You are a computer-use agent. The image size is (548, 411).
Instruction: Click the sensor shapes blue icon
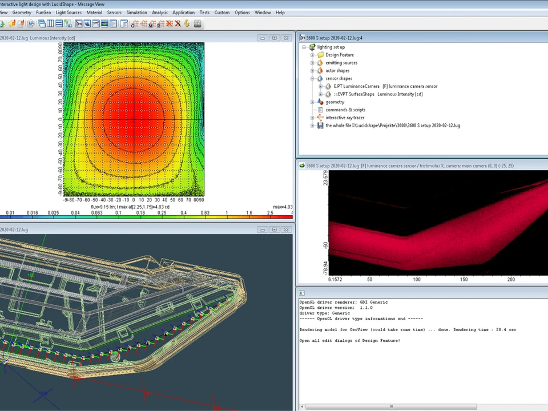(320, 79)
